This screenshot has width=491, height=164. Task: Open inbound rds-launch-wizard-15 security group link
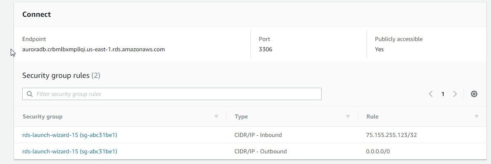pyautogui.click(x=69, y=135)
